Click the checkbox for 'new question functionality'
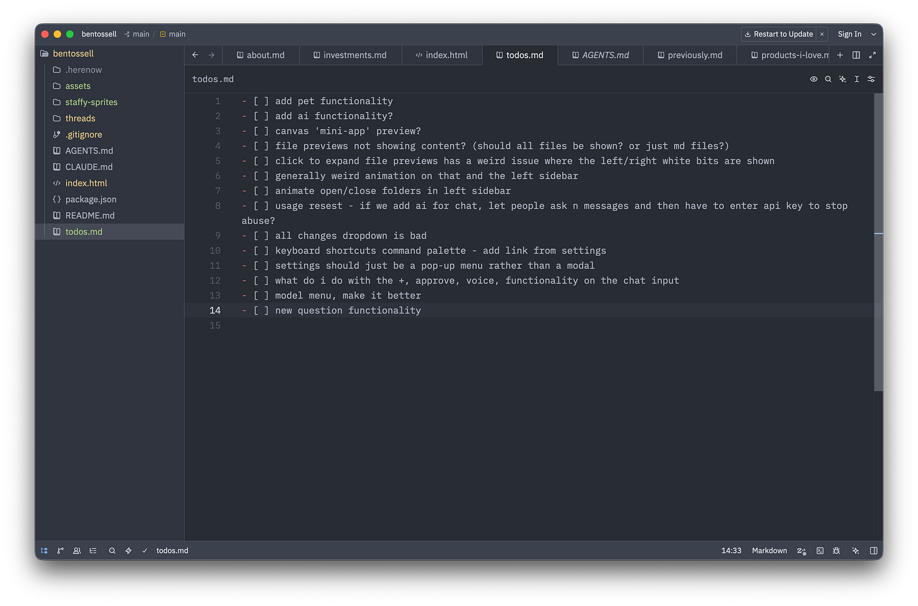The image size is (918, 606). coord(261,311)
